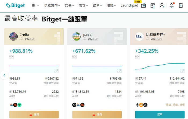Screen dimensions: 188x119
Task: Open the notifications bell icon
Action: (172, 6)
